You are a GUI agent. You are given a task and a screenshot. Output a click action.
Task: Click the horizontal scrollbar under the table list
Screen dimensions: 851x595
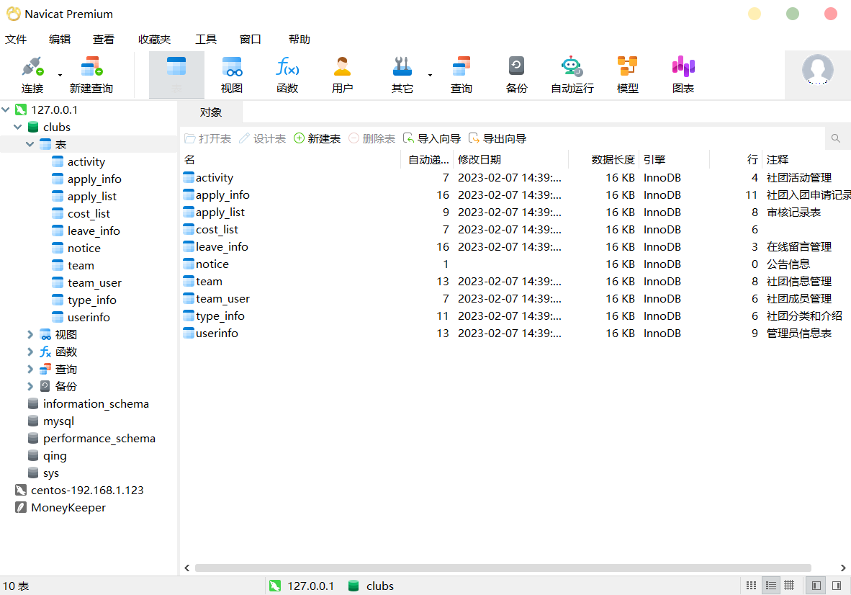coord(503,568)
